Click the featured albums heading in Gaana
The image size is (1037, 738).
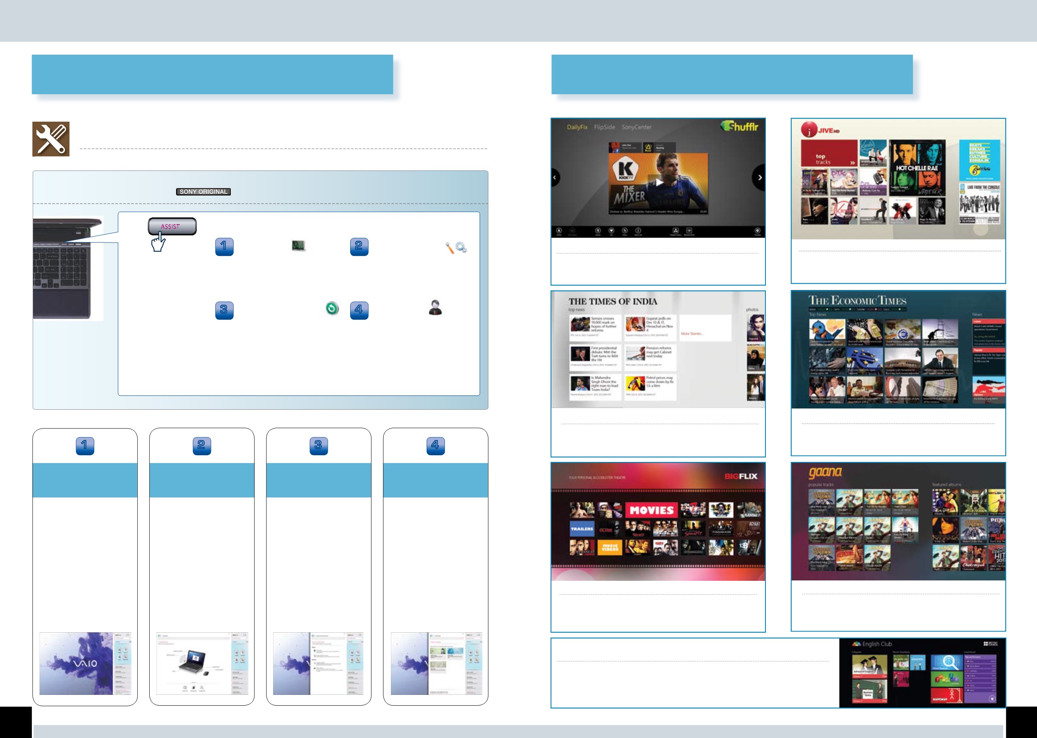click(x=946, y=485)
